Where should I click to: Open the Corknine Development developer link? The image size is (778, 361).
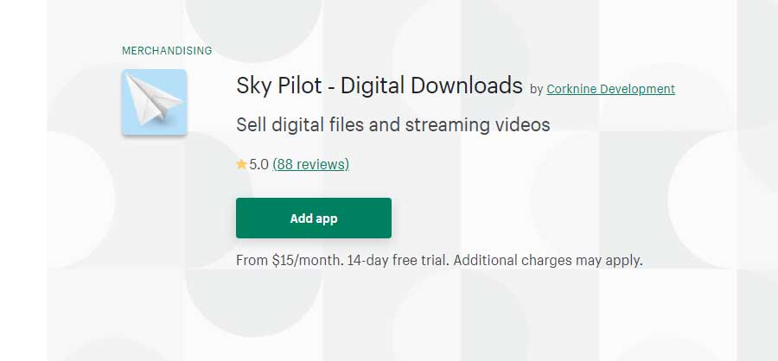coord(611,89)
